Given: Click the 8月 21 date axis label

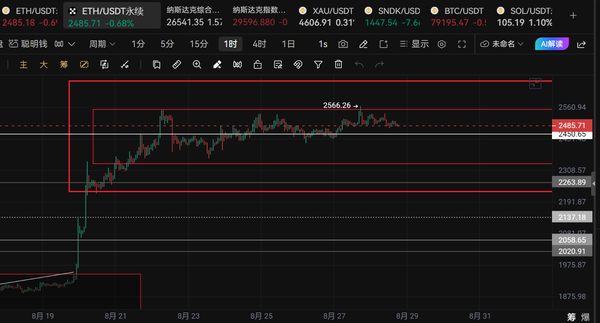Looking at the screenshot, I should pos(115,316).
